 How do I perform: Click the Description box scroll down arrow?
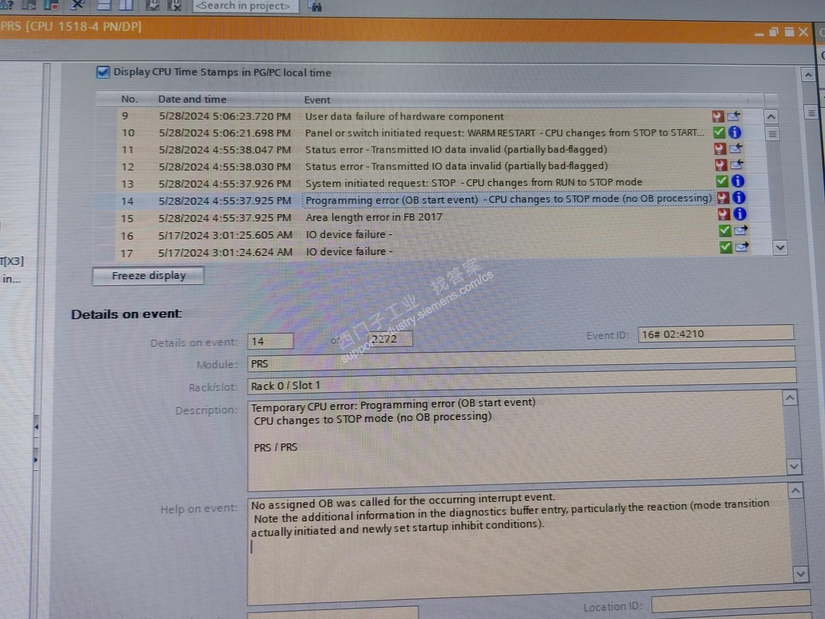click(794, 467)
